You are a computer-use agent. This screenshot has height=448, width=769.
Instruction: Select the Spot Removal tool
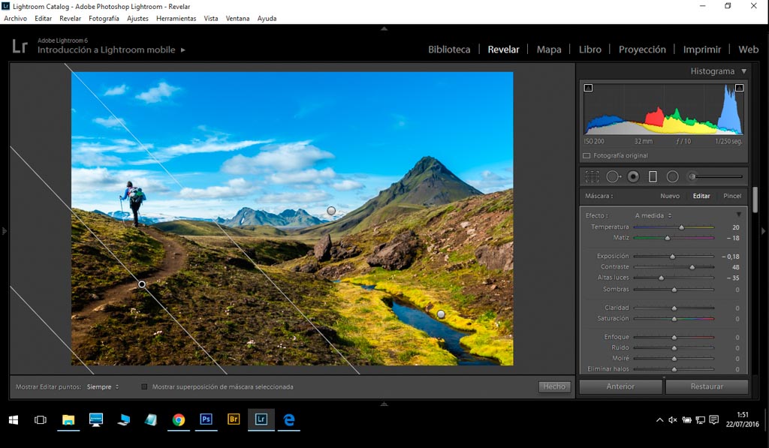click(613, 176)
